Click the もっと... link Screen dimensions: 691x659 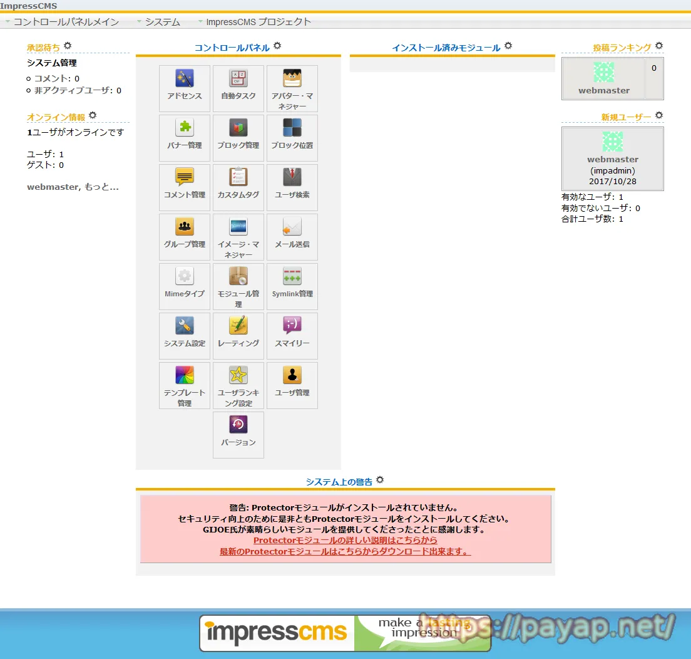point(101,187)
